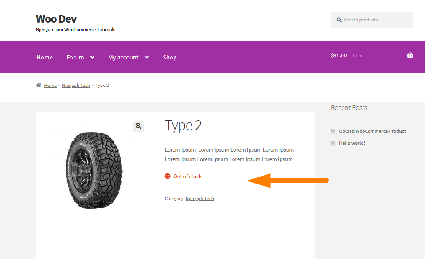Click the Njengah.com WooCommerce Tutorials tagline

tap(76, 30)
